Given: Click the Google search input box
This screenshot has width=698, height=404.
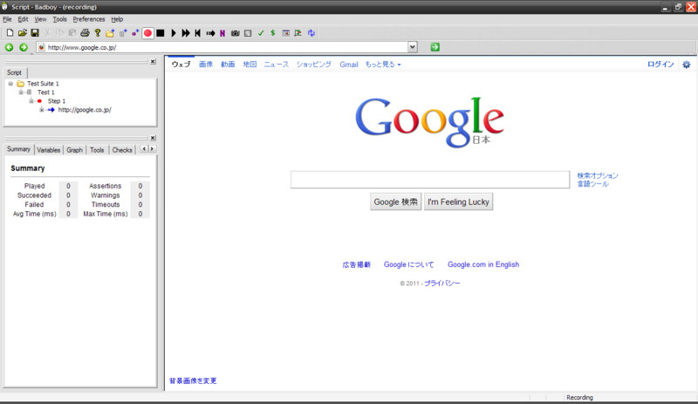Looking at the screenshot, I should coord(430,180).
